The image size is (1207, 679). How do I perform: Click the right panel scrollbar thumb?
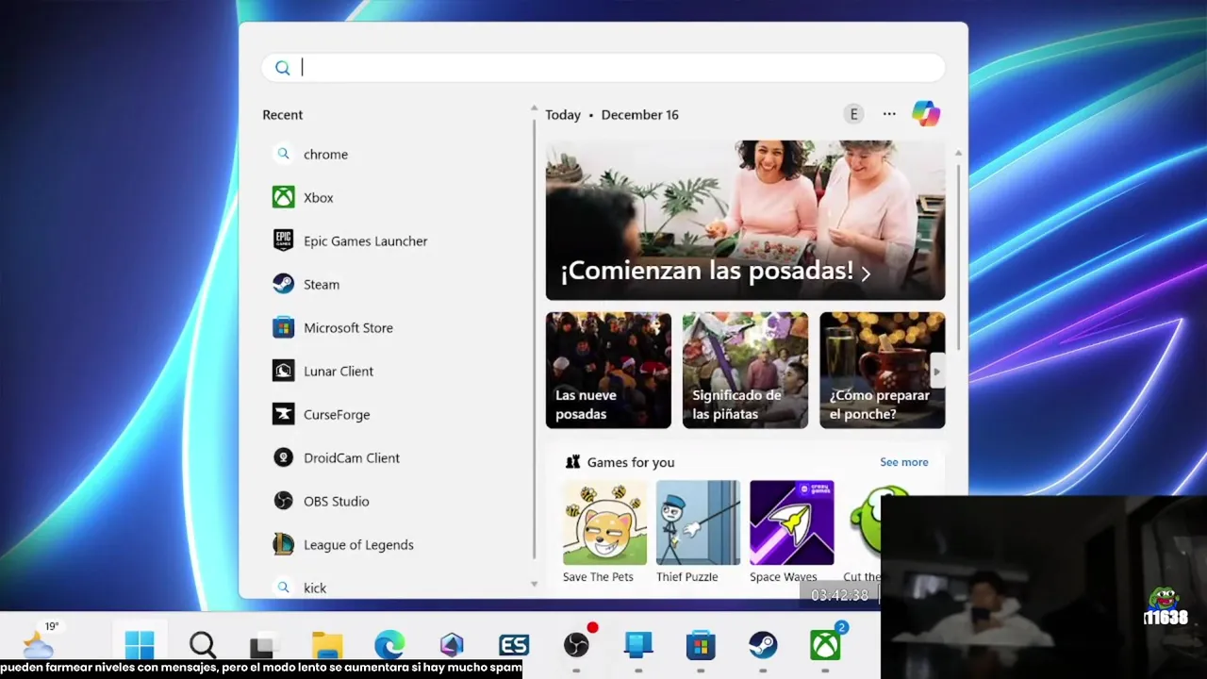959,259
